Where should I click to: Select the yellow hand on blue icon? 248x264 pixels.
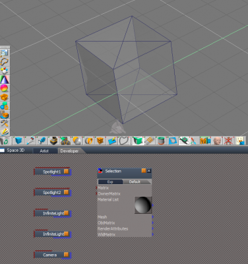pos(241,141)
